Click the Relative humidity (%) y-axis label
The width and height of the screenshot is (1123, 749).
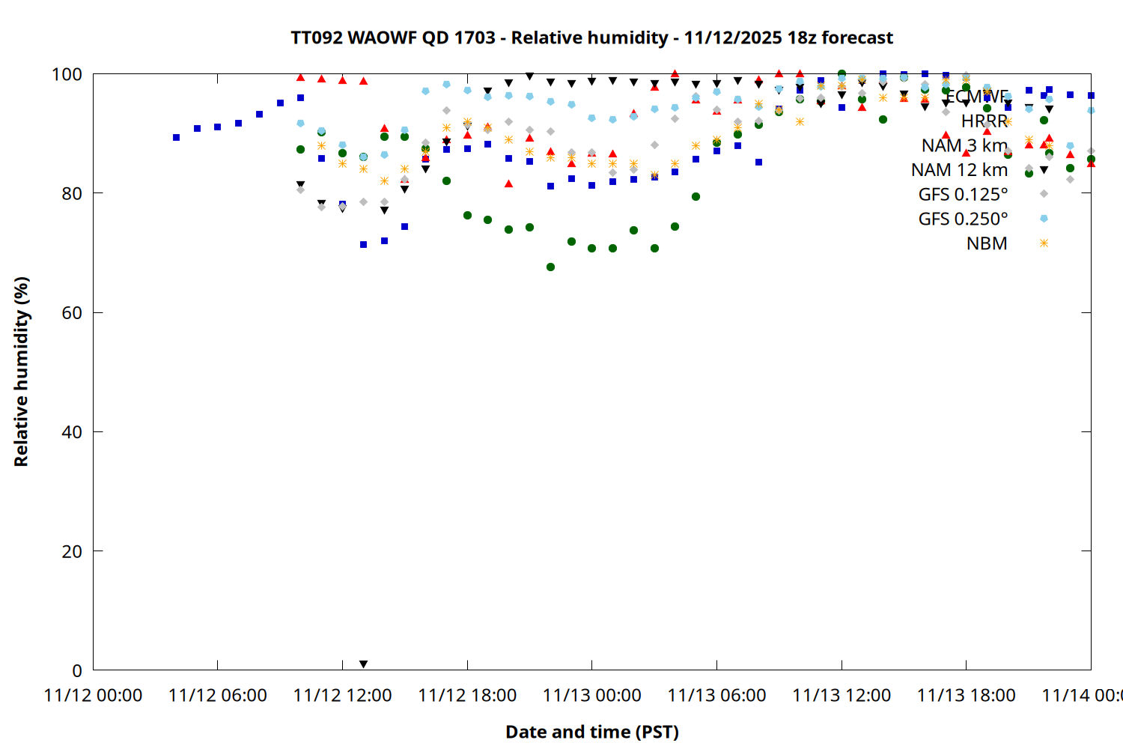coord(21,372)
